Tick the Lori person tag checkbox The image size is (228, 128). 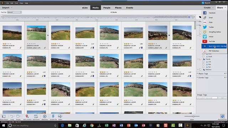[x=203, y=62]
